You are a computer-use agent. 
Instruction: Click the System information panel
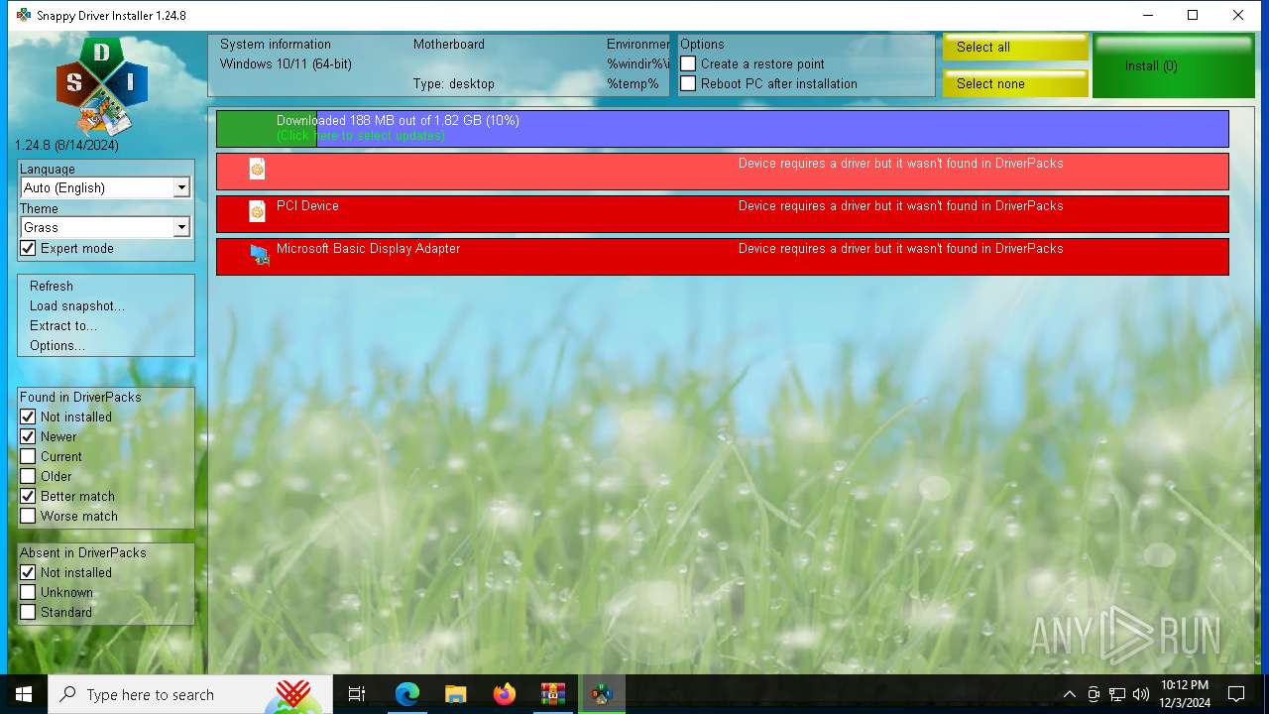[x=440, y=64]
